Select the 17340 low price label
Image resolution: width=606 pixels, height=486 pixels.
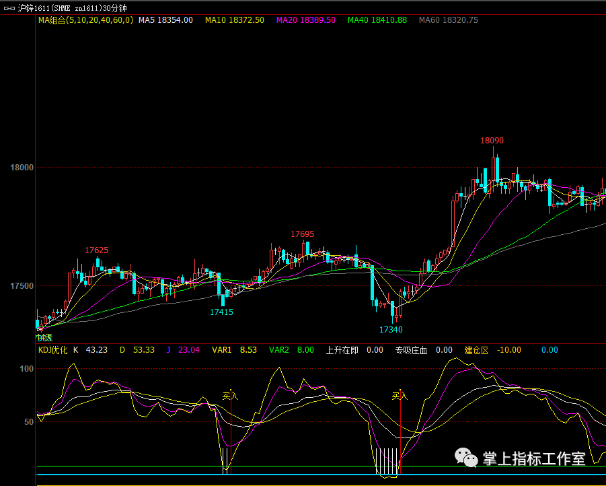tap(391, 329)
